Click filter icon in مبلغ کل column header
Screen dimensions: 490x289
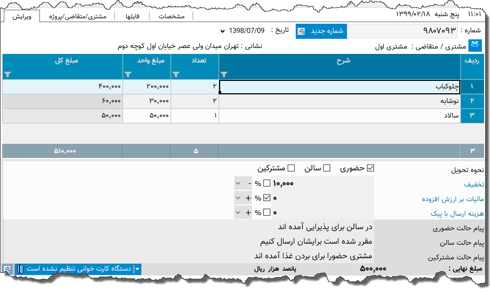(x=8, y=74)
